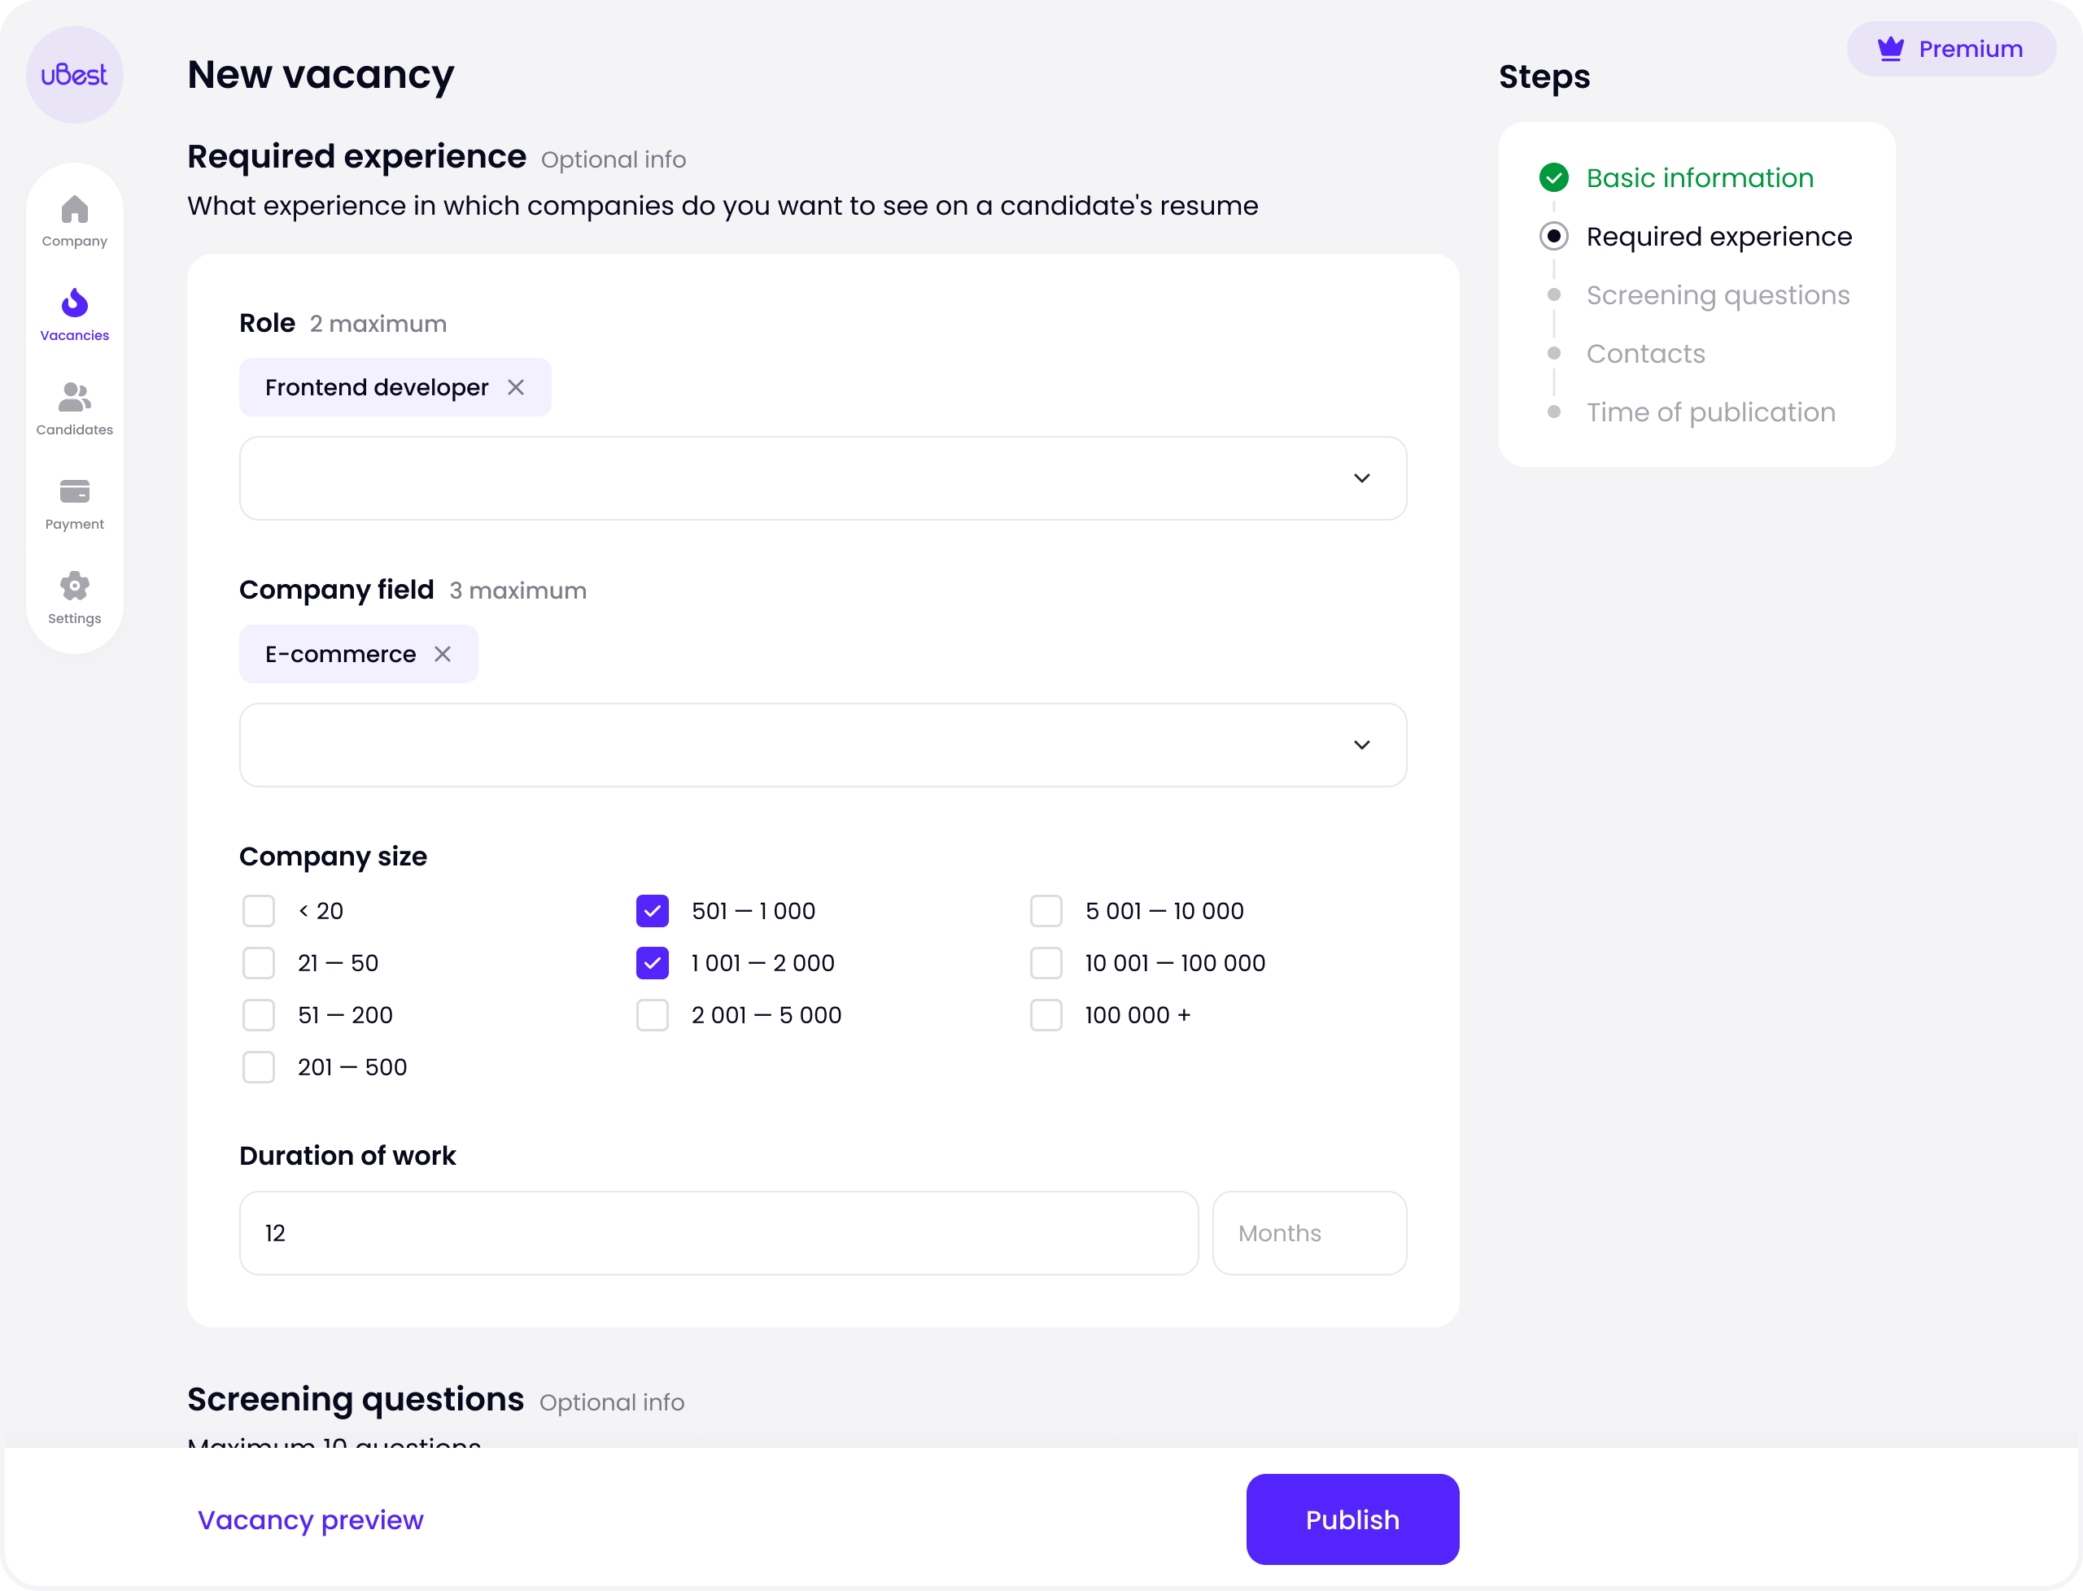This screenshot has height=1591, width=2083.
Task: Check the 100 000 + company size
Action: pyautogui.click(x=1046, y=1015)
